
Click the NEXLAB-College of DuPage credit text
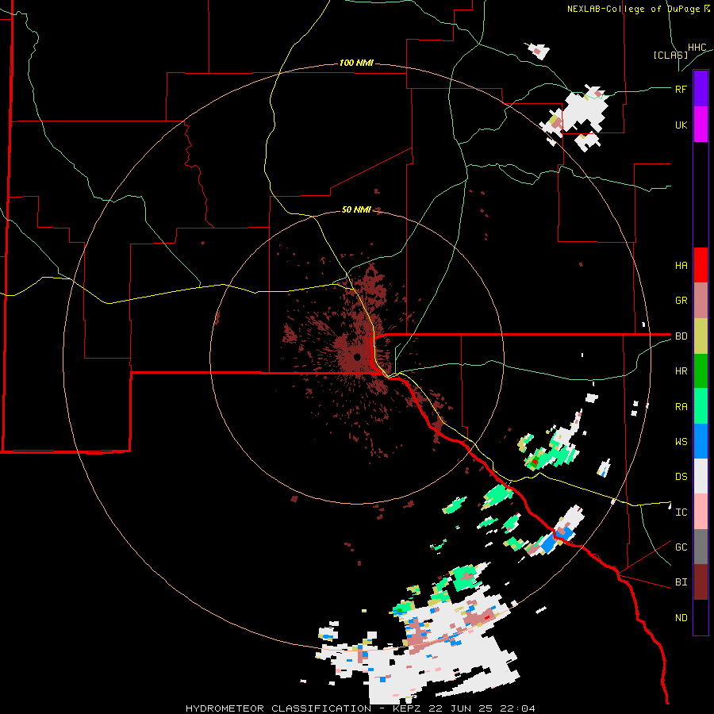(633, 9)
